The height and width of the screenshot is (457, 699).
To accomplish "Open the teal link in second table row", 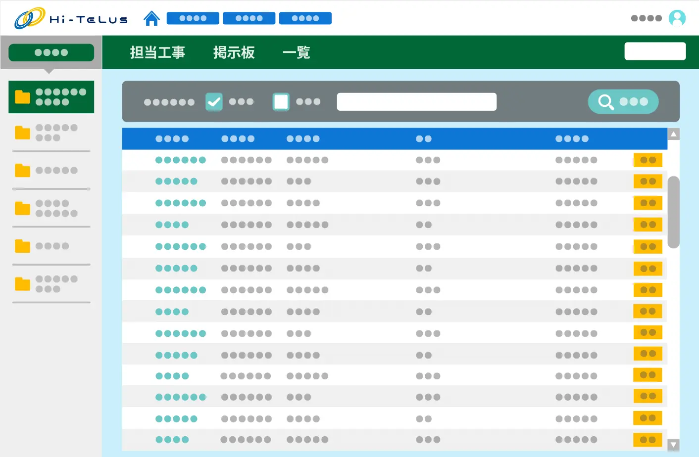I will pyautogui.click(x=176, y=182).
